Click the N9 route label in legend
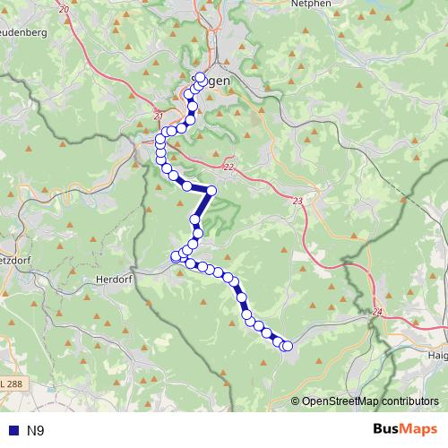This screenshot has width=448, height=448. coord(35,430)
